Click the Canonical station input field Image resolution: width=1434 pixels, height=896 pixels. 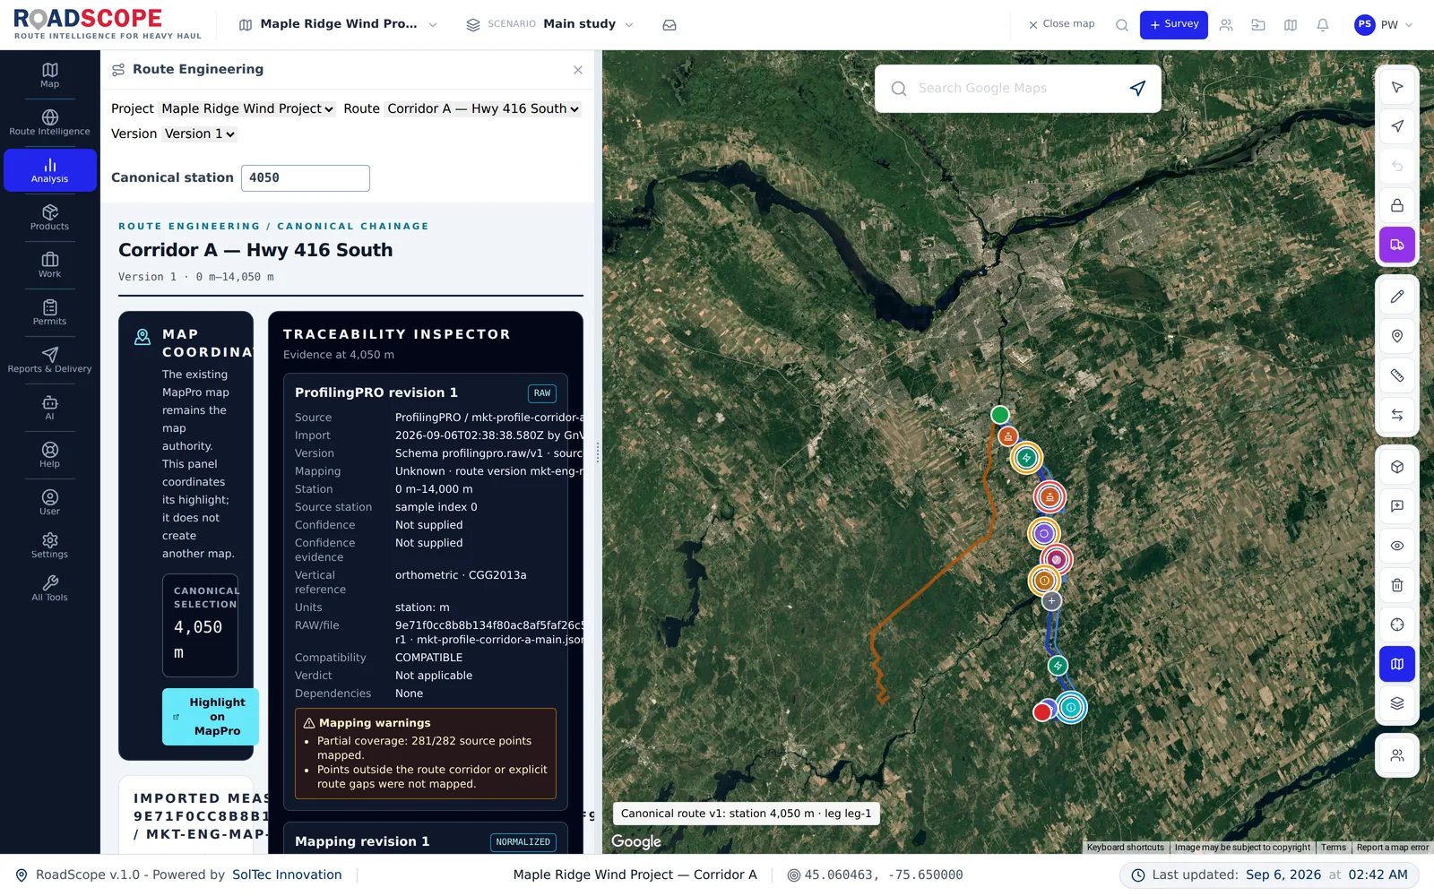[306, 178]
